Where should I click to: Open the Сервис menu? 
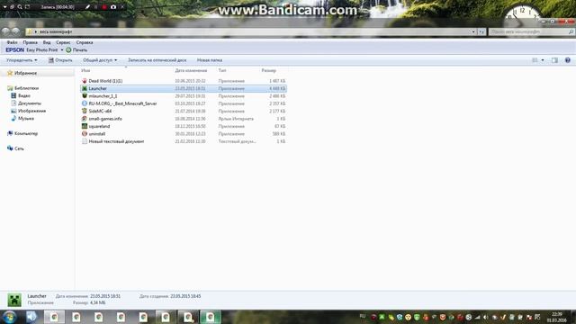[63, 42]
